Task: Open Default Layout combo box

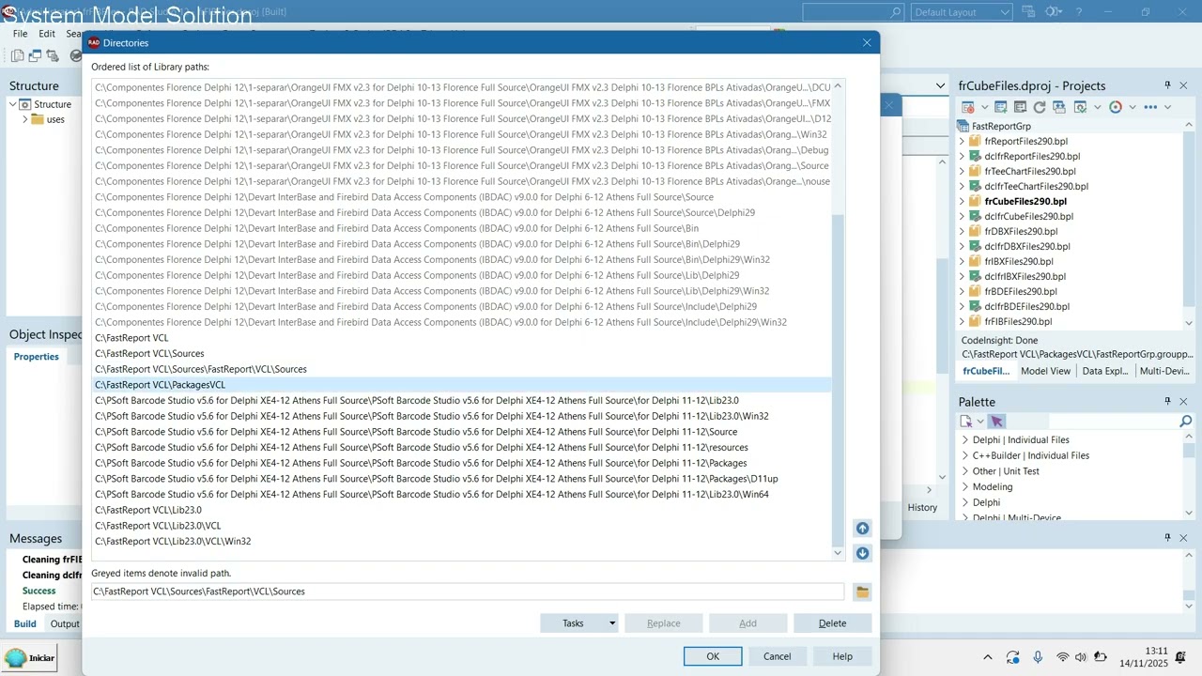Action: pyautogui.click(x=962, y=12)
